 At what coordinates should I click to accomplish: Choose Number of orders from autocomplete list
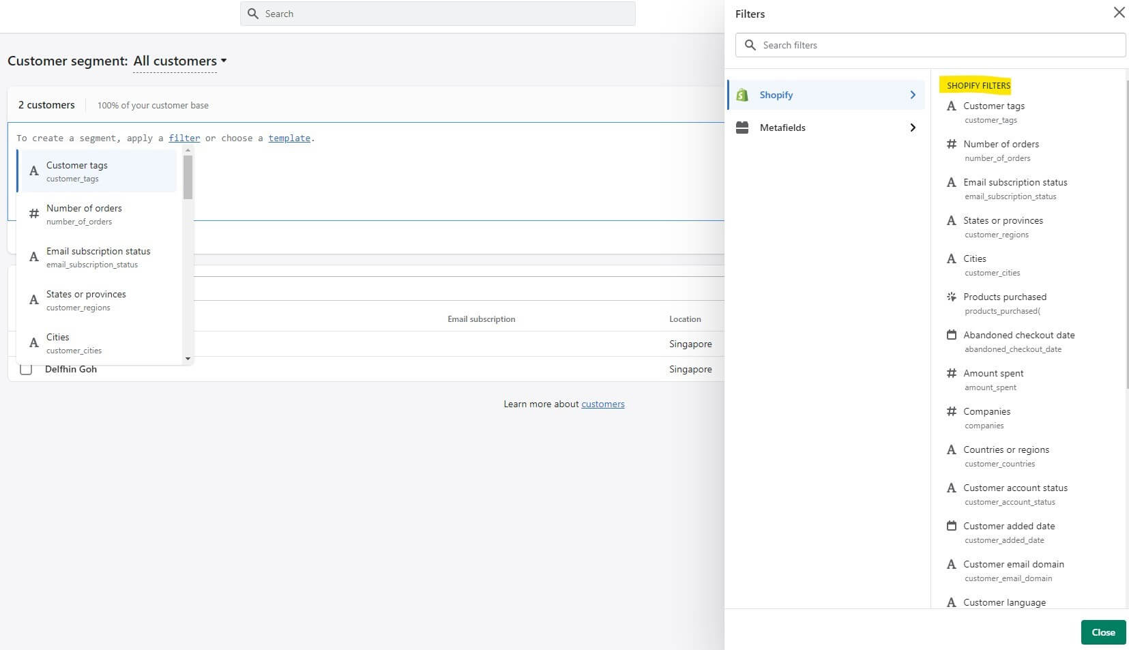(97, 214)
